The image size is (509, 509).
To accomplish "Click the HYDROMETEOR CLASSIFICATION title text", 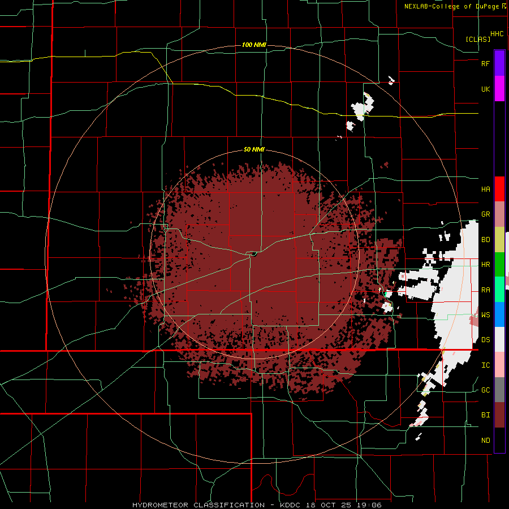I will coord(199,505).
